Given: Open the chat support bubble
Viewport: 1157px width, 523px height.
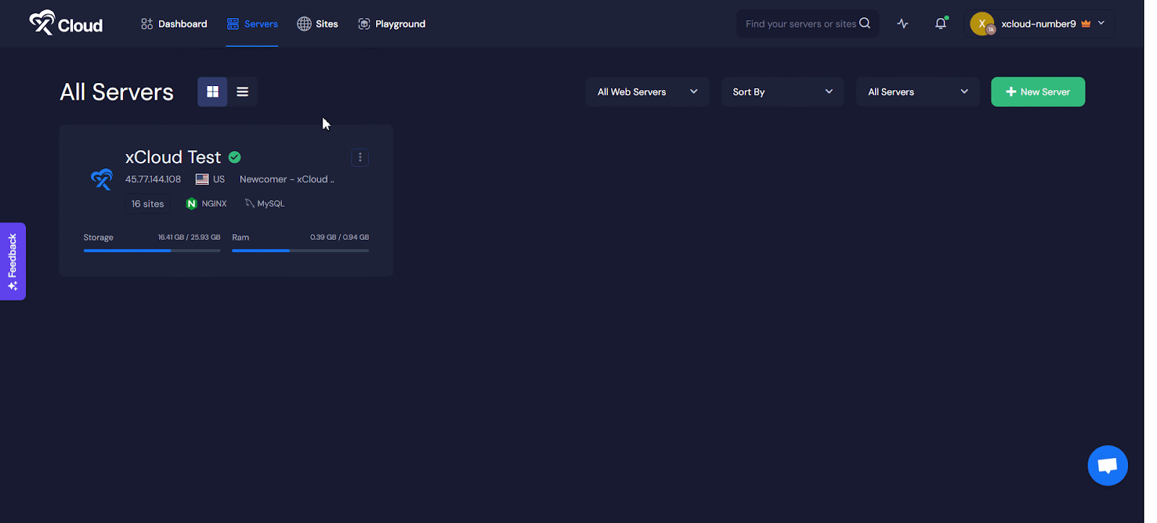Looking at the screenshot, I should tap(1108, 465).
